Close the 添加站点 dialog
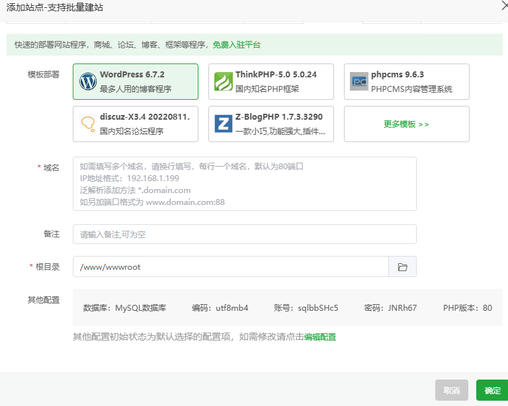Screen dimensions: 508x406 pos(504,6)
